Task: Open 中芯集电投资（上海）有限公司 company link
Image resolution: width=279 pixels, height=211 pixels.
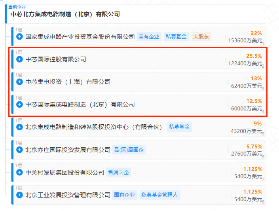Action: click(68, 82)
